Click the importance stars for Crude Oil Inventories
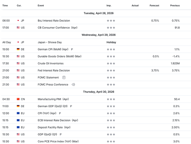 click(111, 63)
